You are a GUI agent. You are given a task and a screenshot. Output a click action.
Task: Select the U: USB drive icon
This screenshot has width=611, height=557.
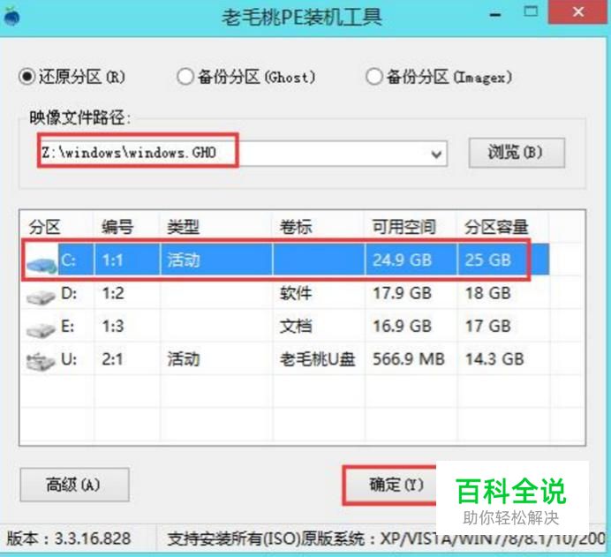[x=41, y=361]
